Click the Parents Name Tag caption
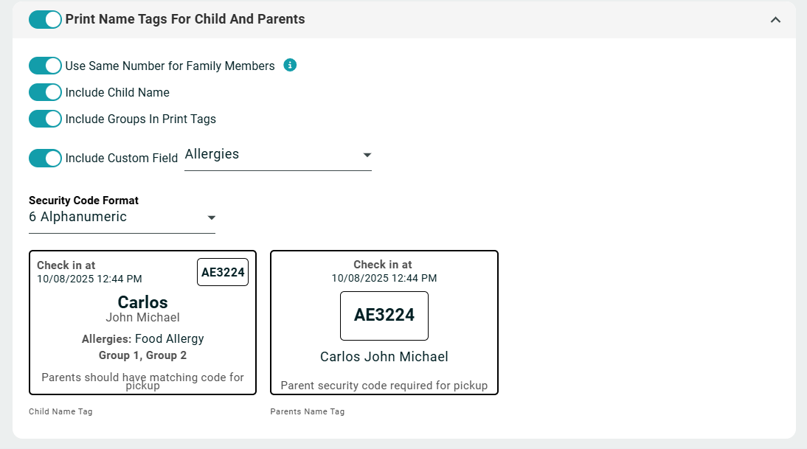Viewport: 807px width, 449px height. pos(308,411)
